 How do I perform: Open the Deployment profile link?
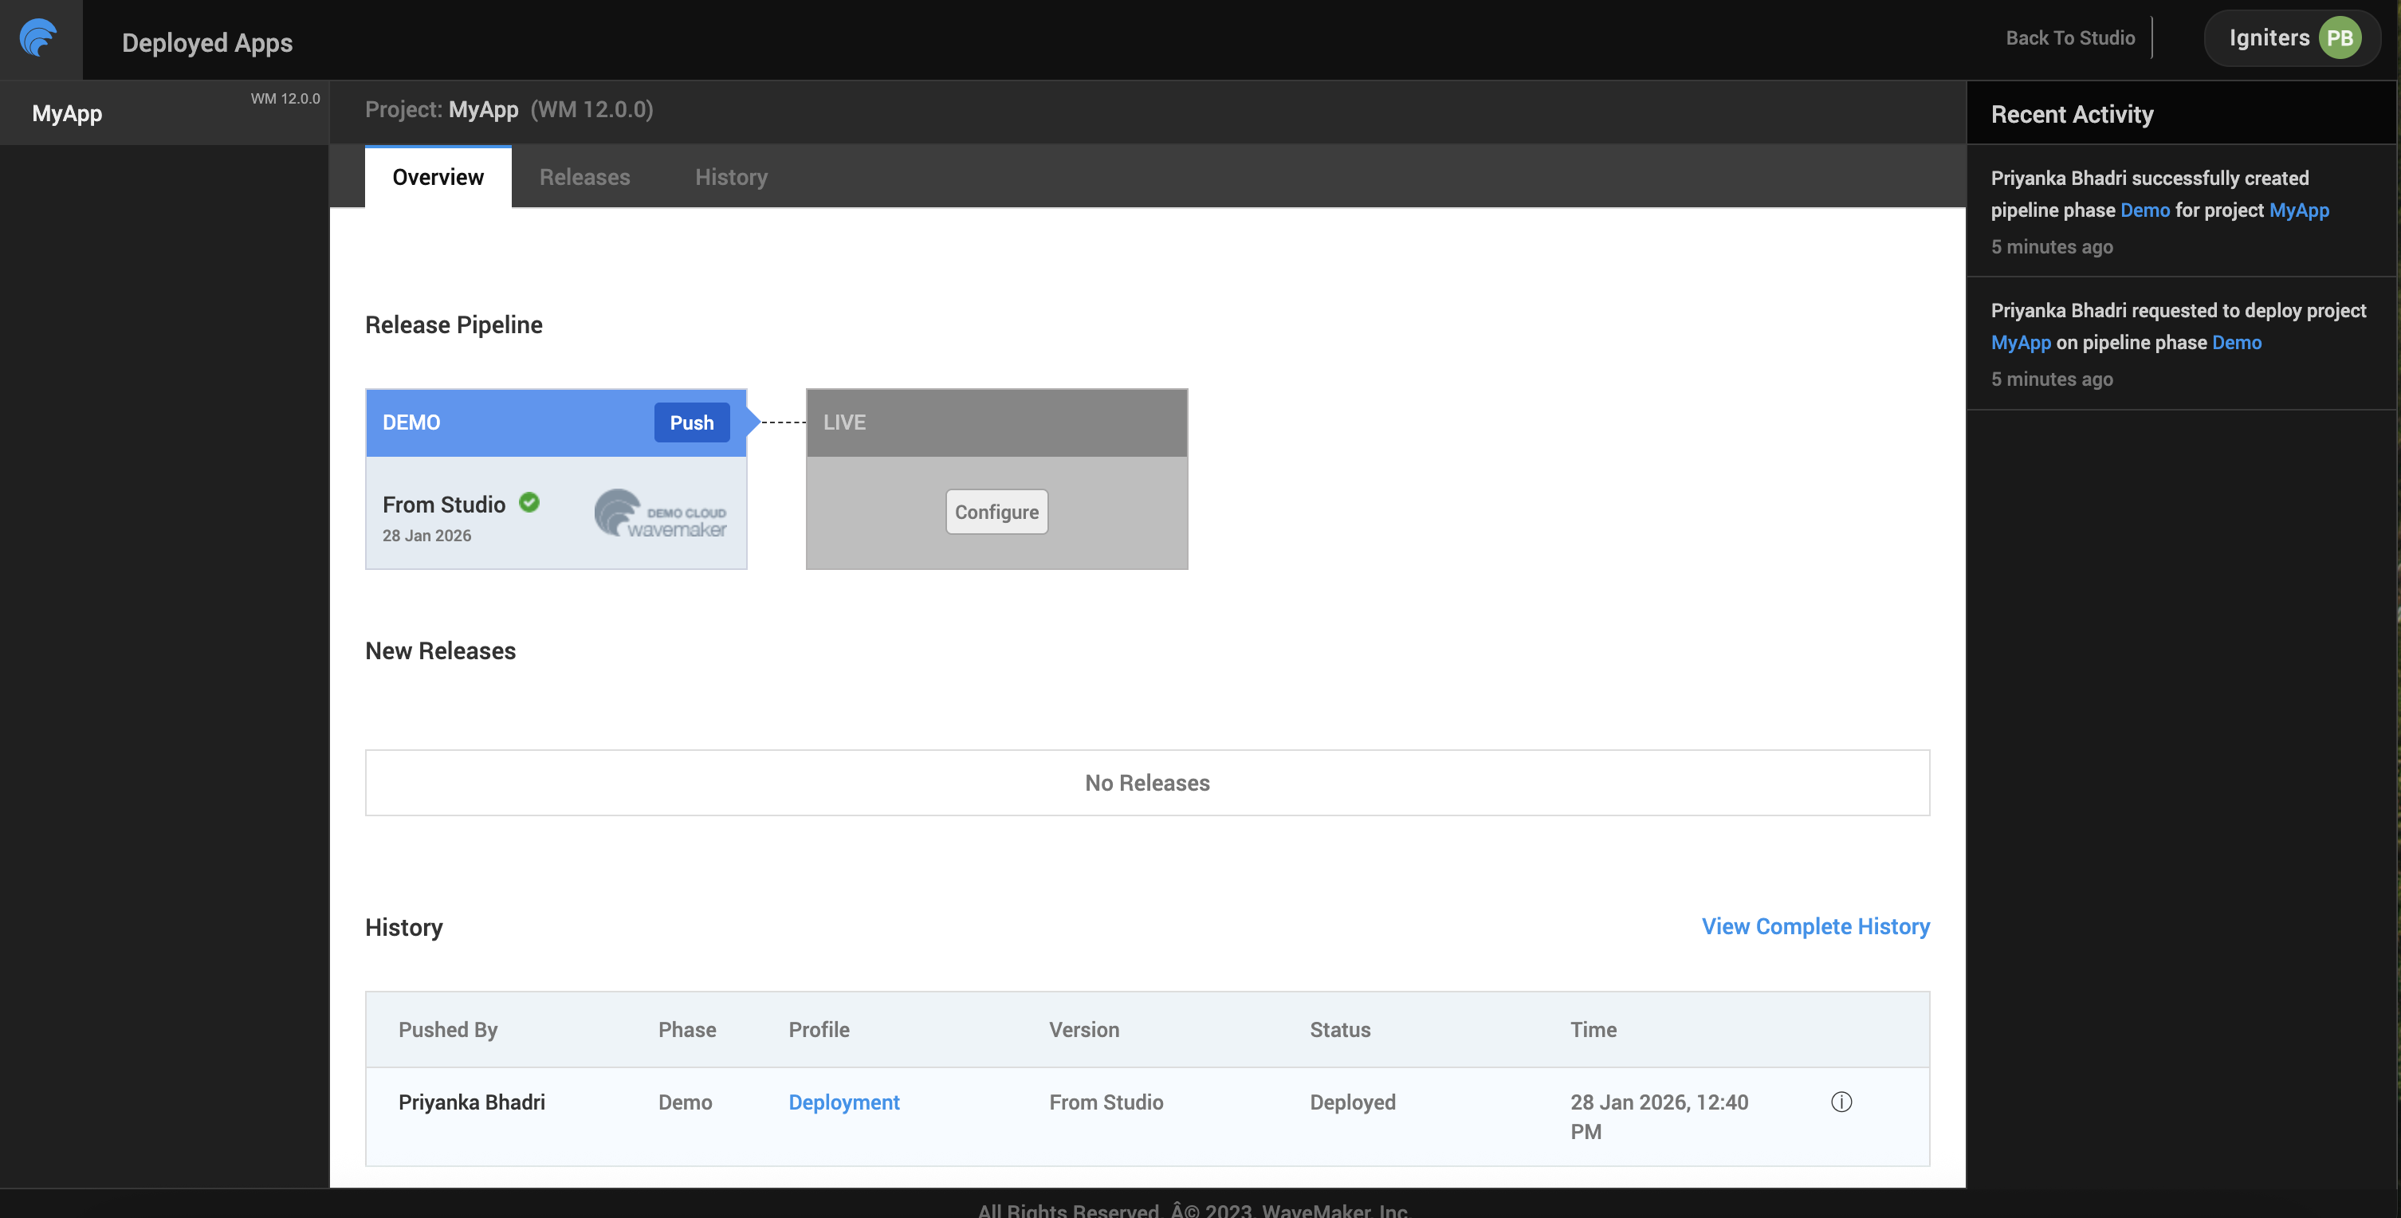(x=843, y=1102)
